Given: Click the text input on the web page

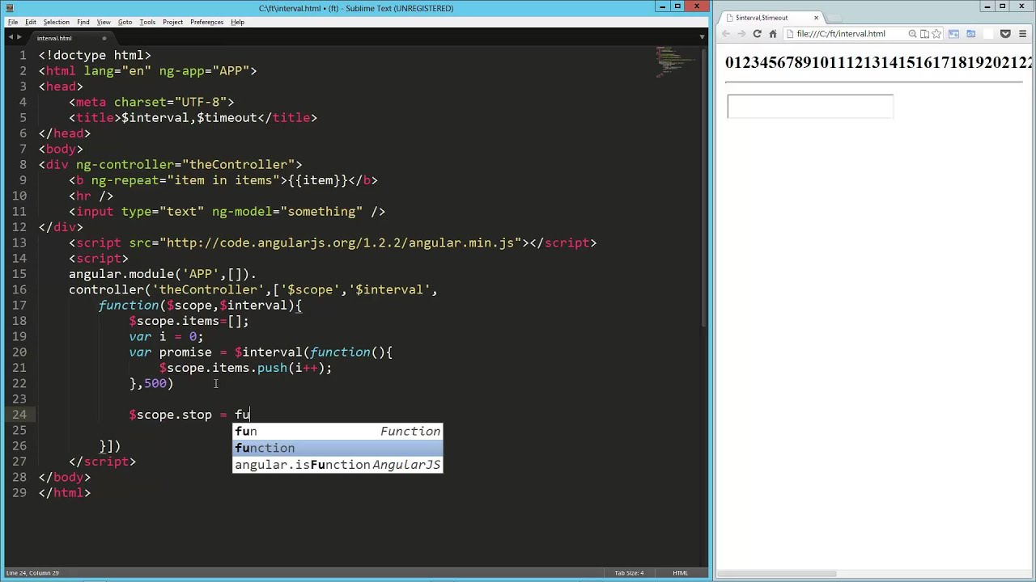Looking at the screenshot, I should (x=810, y=107).
